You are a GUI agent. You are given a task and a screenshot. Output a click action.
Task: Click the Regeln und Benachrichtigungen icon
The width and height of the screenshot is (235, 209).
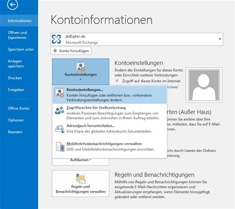80,178
